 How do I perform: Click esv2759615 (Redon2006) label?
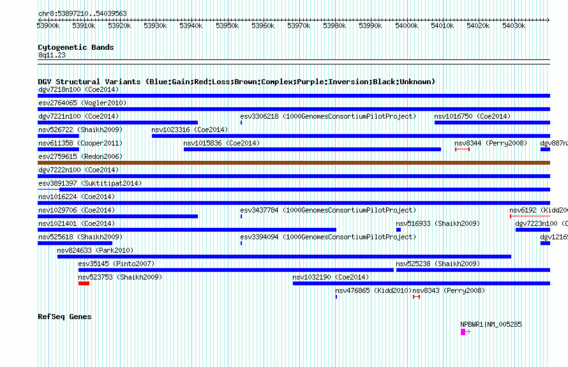[x=80, y=156]
